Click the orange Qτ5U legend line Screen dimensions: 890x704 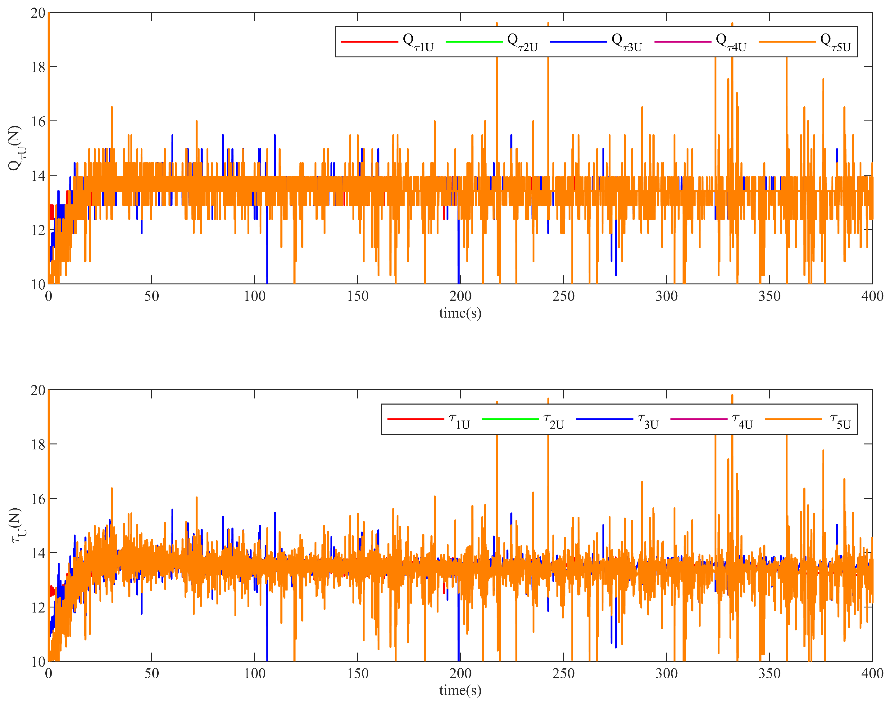(x=787, y=42)
